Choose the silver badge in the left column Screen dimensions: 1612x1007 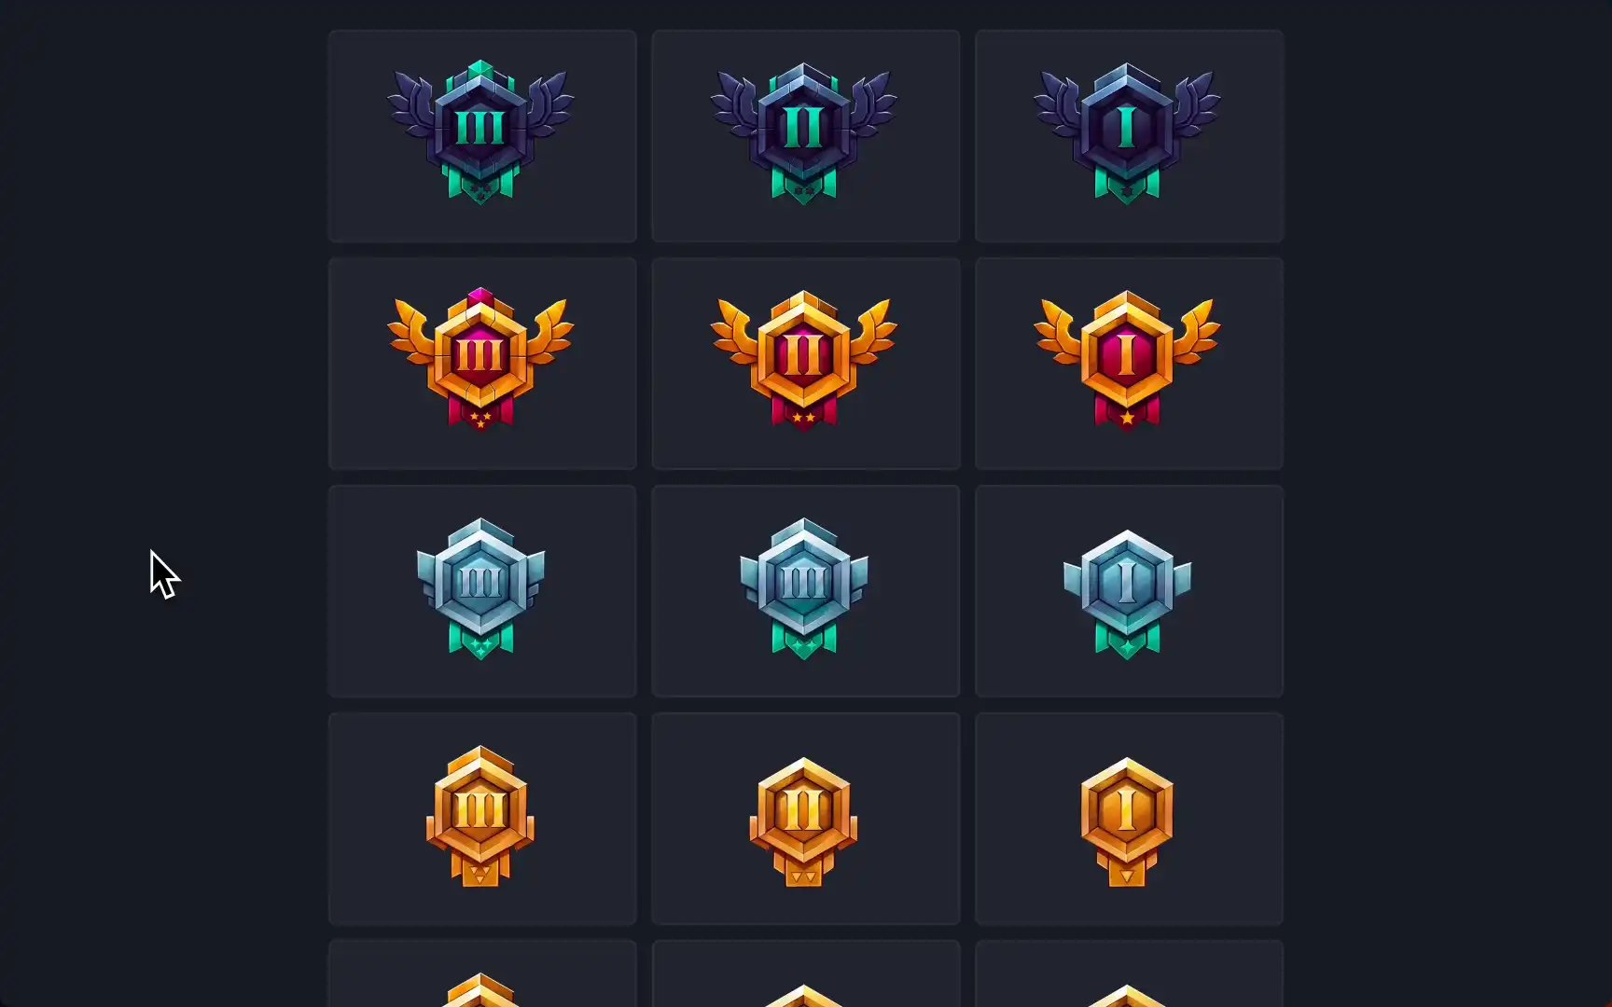pos(480,588)
